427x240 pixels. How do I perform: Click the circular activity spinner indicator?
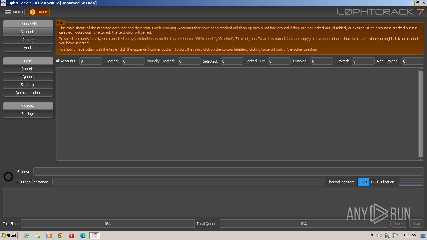[8, 177]
